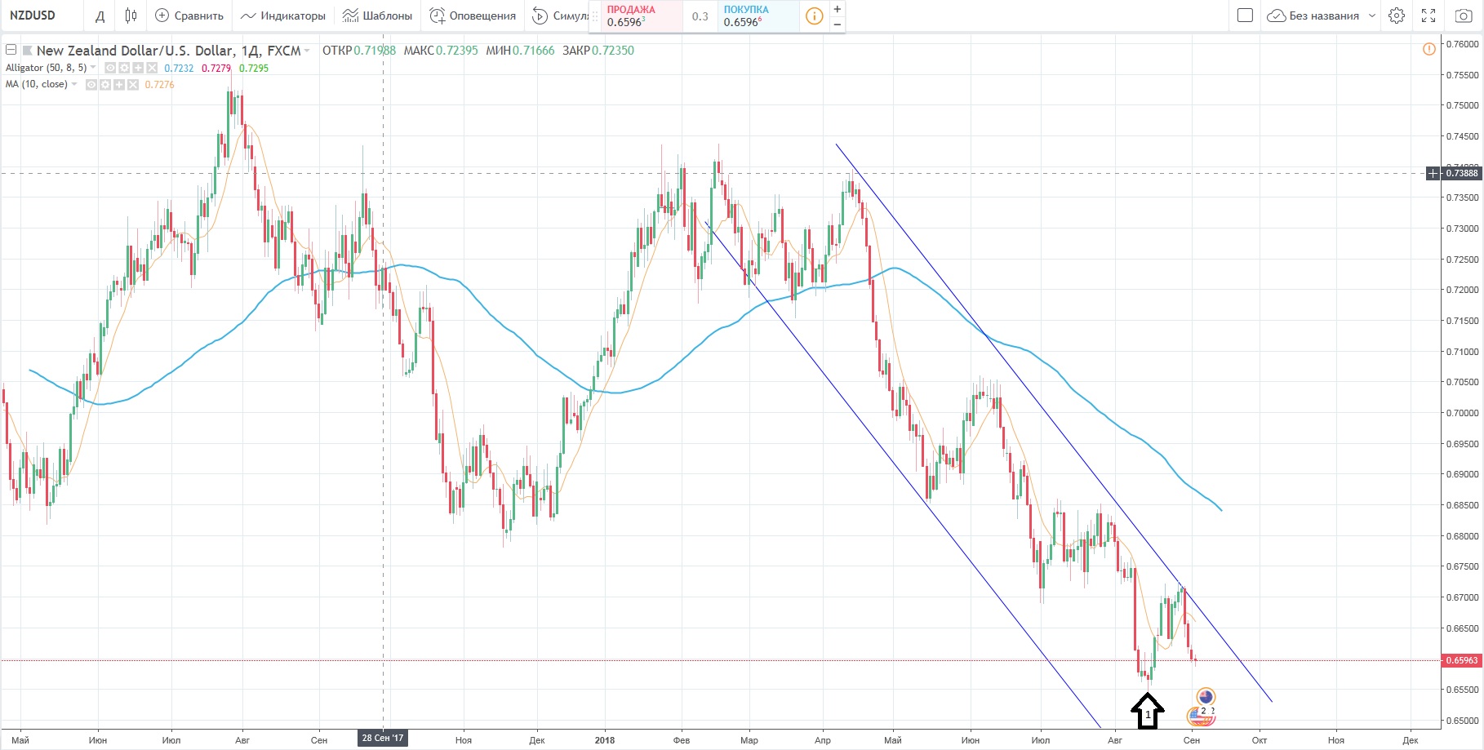1484x750 pixels.
Task: Click Alligator value 0.7295
Action: [x=254, y=69]
